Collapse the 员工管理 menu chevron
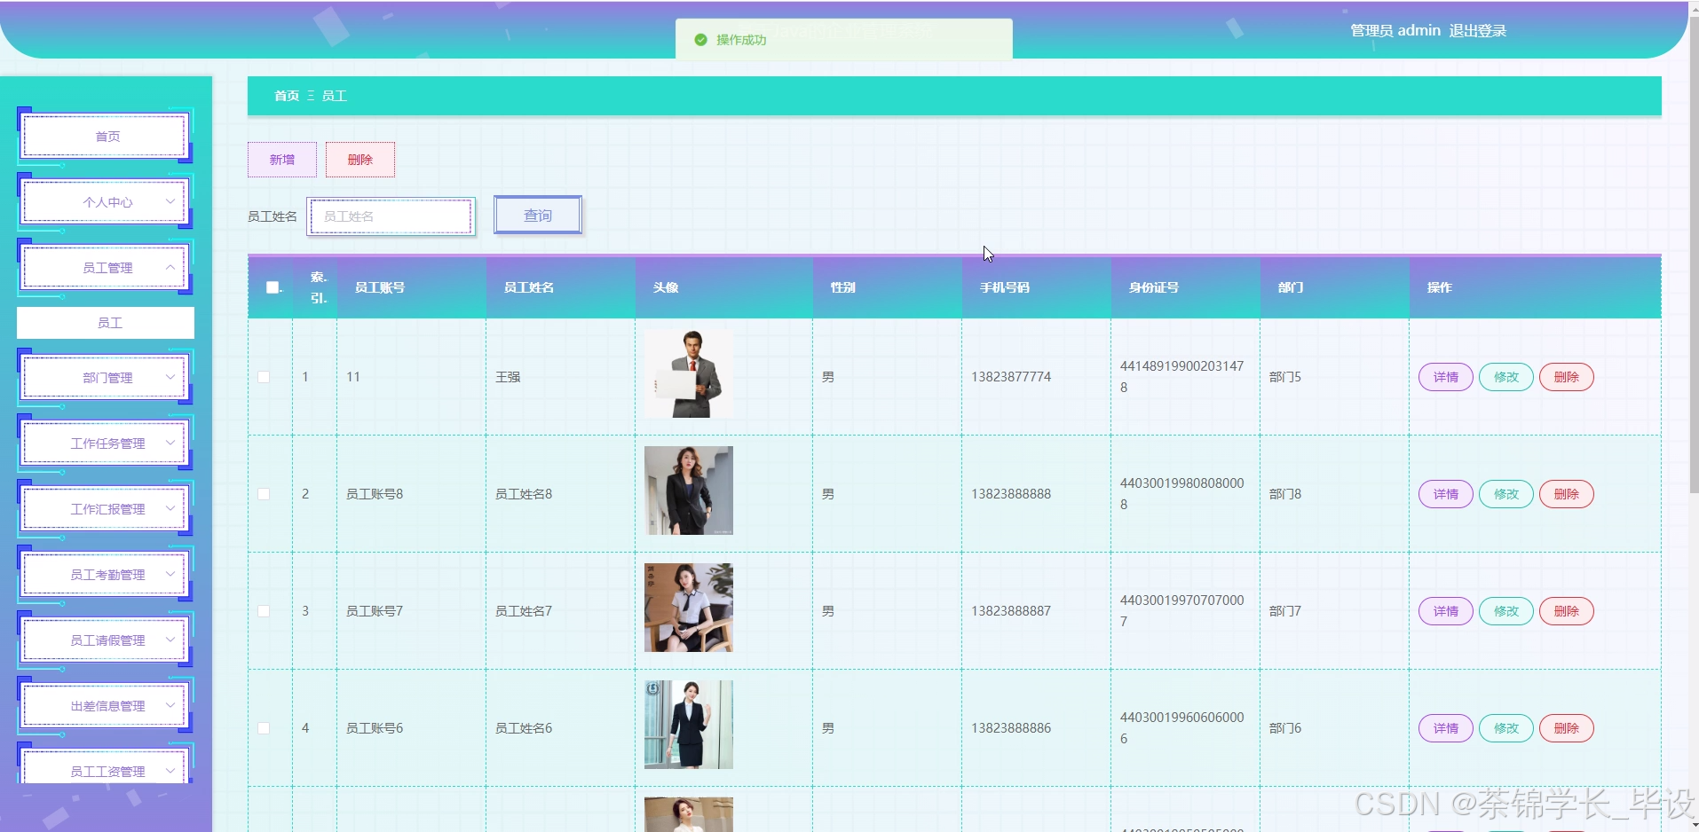 pyautogui.click(x=170, y=267)
